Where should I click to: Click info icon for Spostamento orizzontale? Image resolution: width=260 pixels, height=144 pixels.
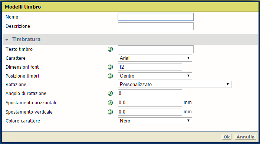point(110,103)
